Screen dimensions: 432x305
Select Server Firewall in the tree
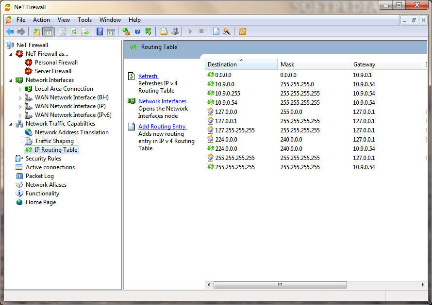click(x=53, y=71)
